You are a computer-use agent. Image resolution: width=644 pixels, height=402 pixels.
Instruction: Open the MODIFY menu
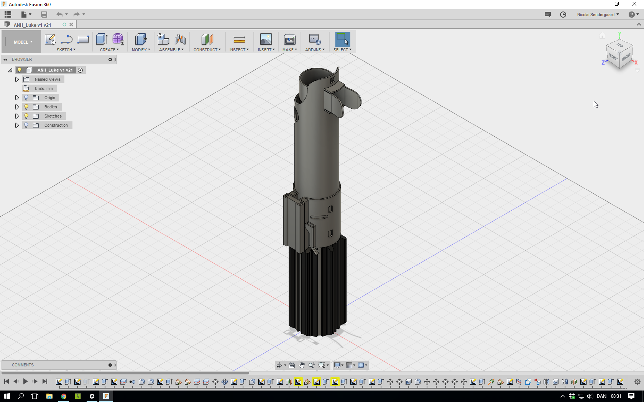tap(141, 50)
